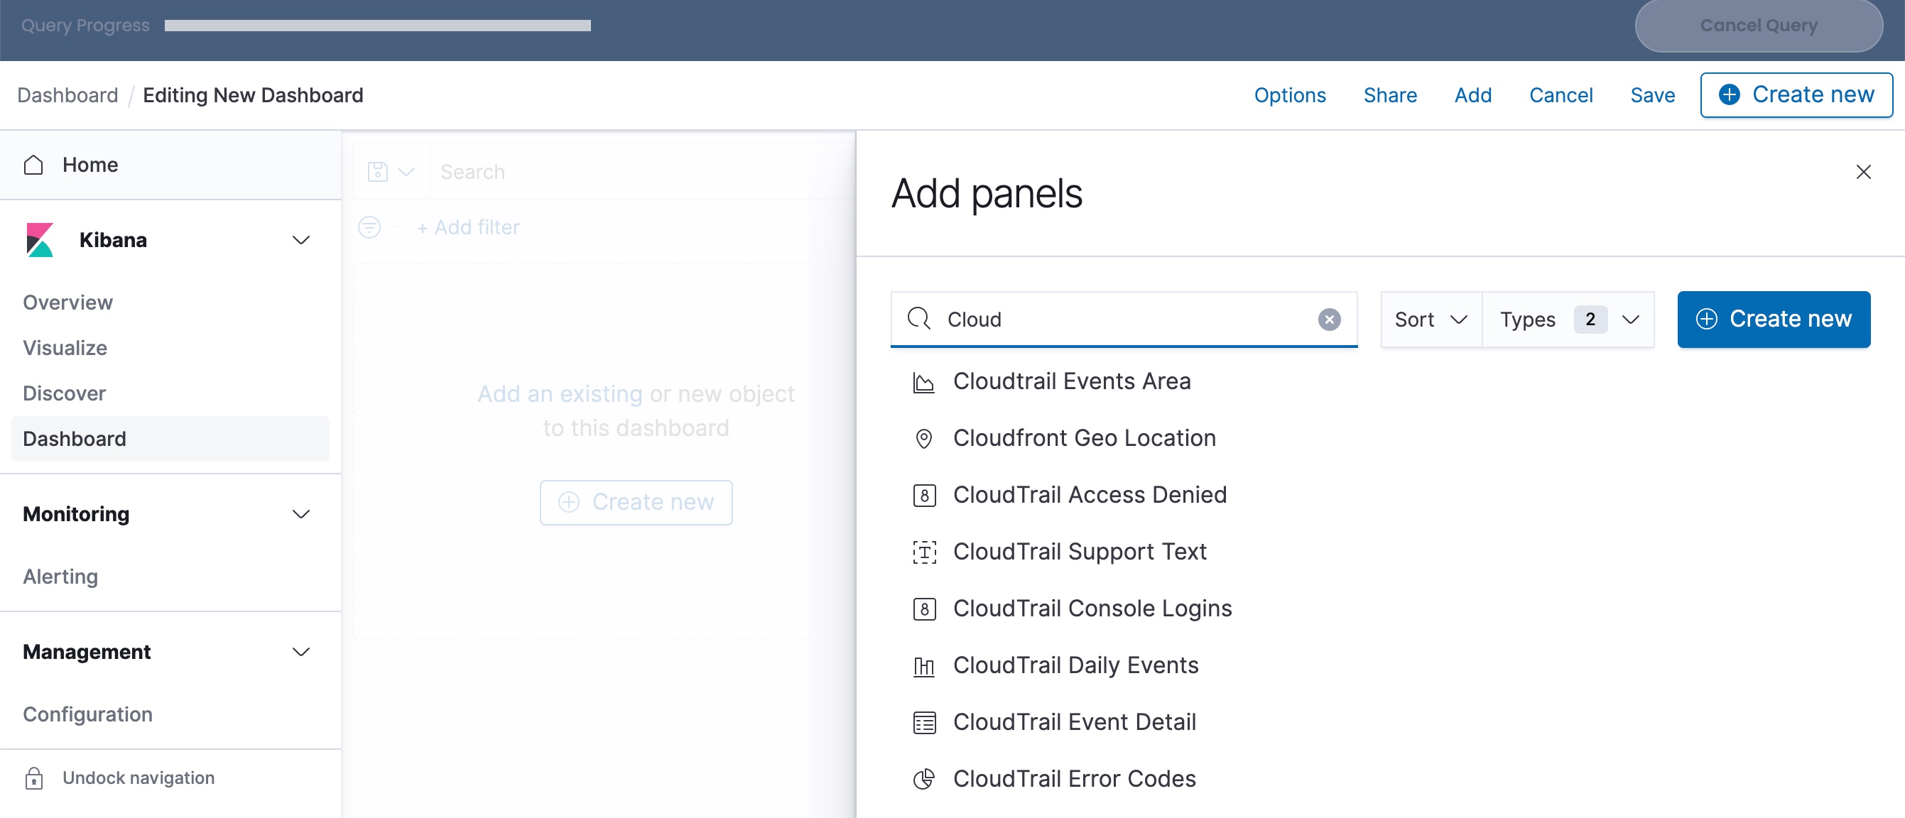Screen dimensions: 1905x818
Task: Click map pin icon for Cloudfront Geo Location
Action: pos(923,439)
